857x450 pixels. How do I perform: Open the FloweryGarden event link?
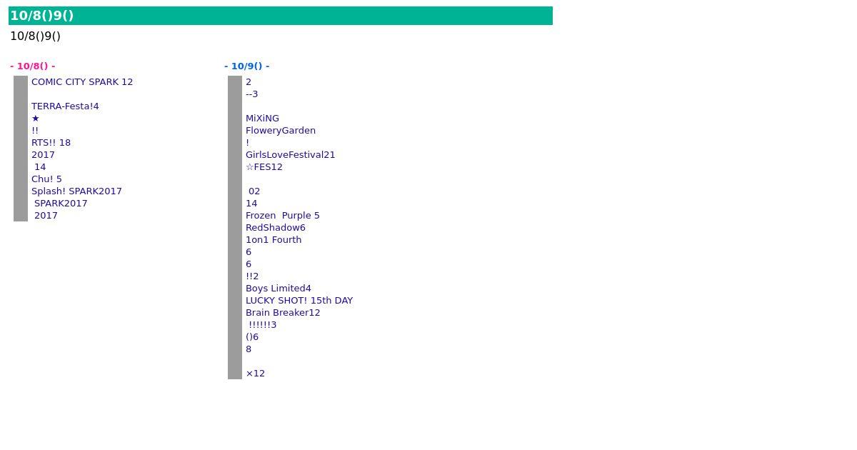tap(281, 131)
